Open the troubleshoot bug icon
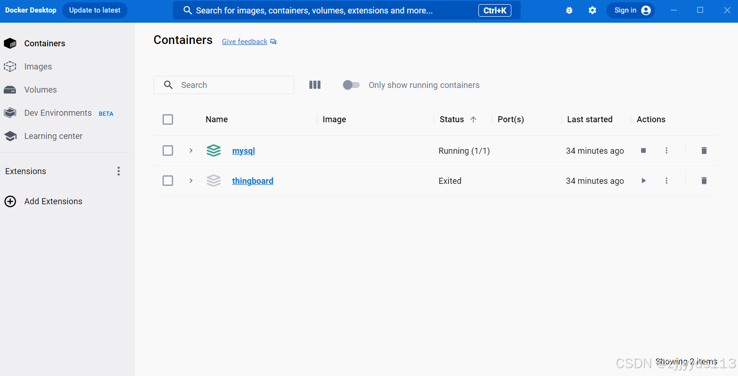The height and width of the screenshot is (376, 738). (x=569, y=10)
